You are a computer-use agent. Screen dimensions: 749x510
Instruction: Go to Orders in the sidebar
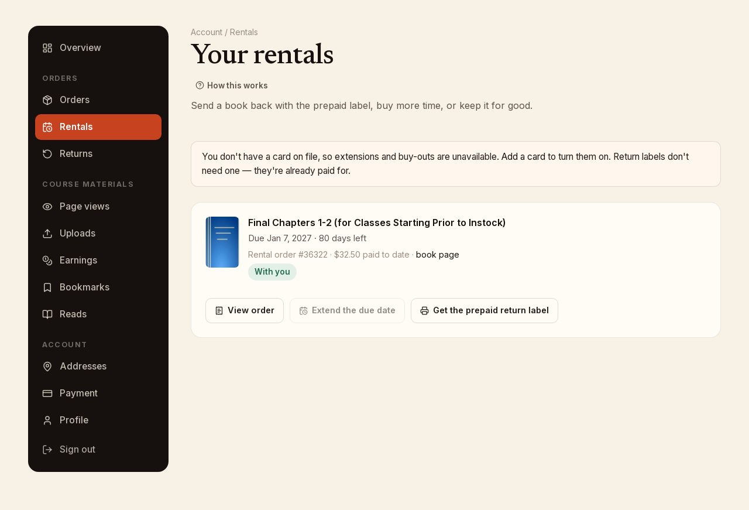point(98,100)
